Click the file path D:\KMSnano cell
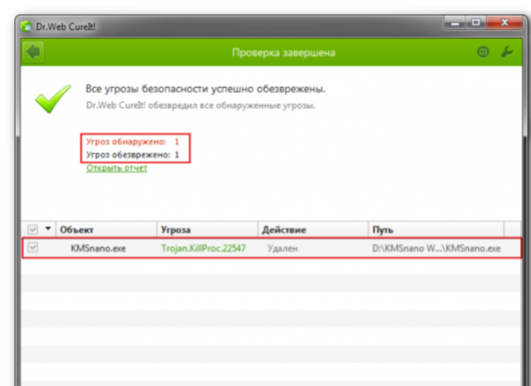 point(436,249)
